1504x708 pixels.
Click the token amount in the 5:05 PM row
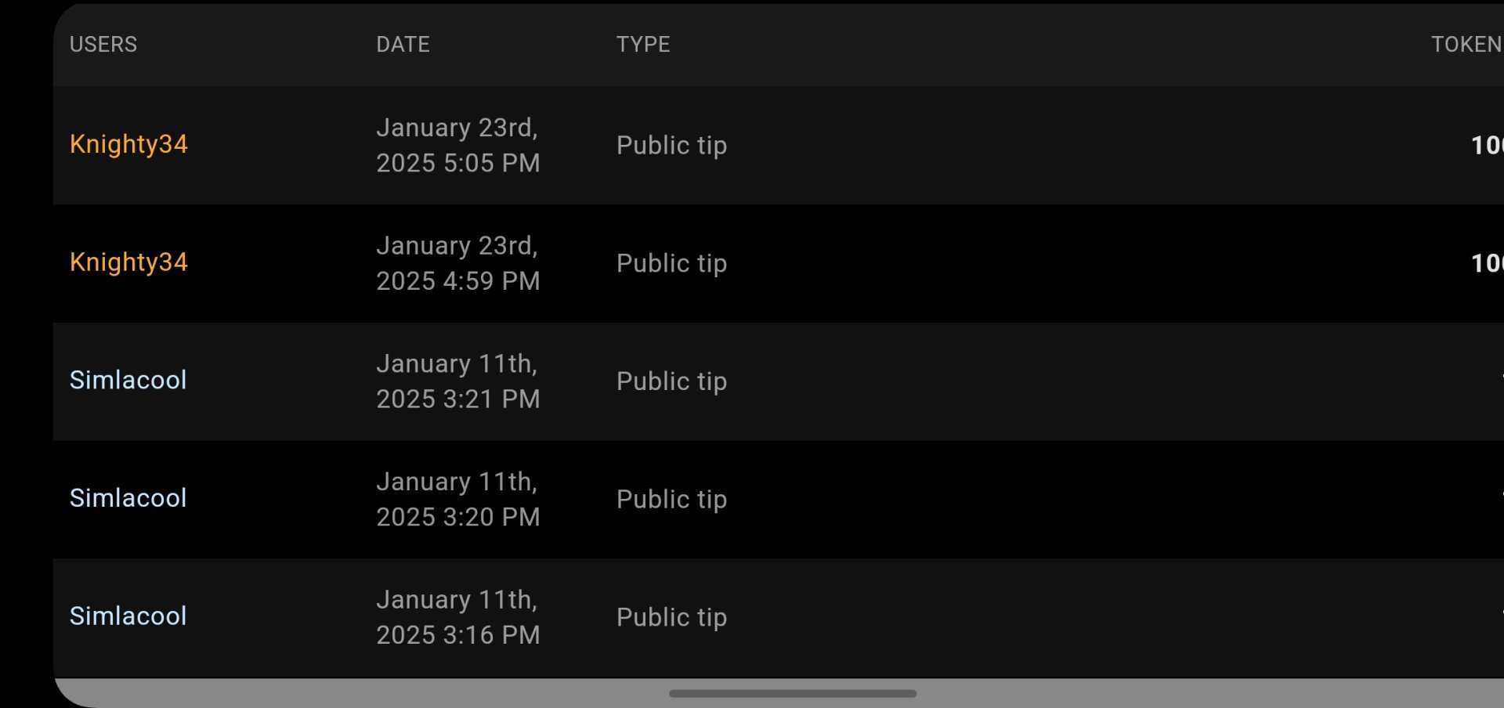tap(1486, 146)
